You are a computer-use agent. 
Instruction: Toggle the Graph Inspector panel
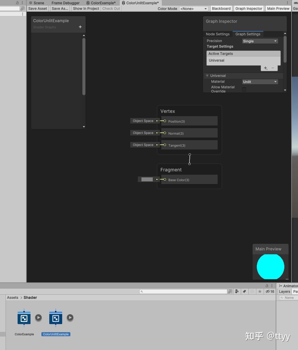click(x=248, y=8)
